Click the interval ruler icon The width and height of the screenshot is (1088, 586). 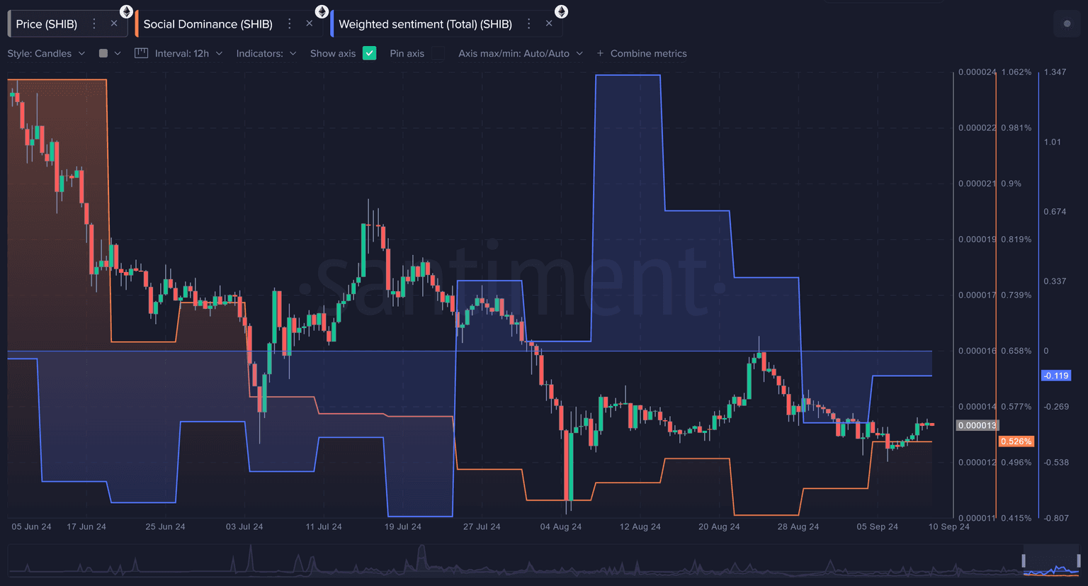pos(141,53)
